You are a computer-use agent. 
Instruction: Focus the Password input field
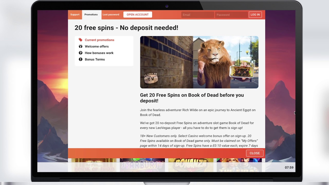click(231, 15)
